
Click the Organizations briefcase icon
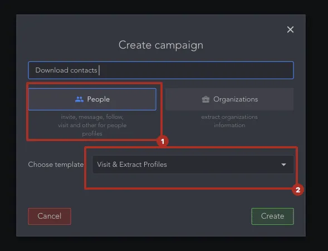click(205, 99)
